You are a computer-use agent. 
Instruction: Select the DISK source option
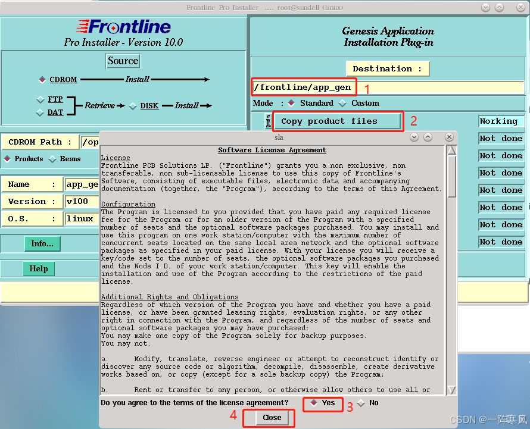point(133,106)
